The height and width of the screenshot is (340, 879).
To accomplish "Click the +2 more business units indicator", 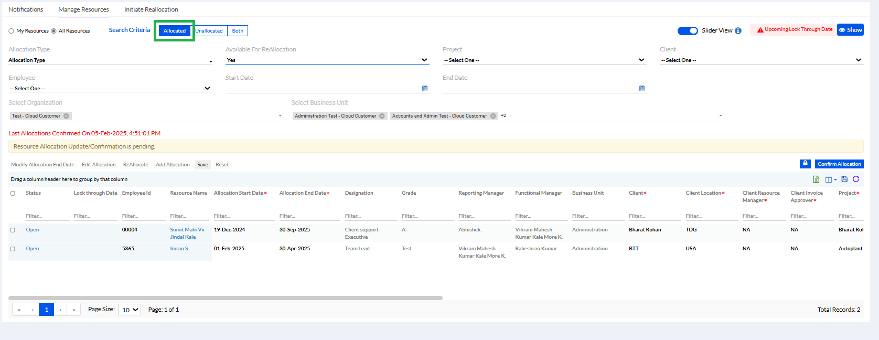I will (503, 116).
